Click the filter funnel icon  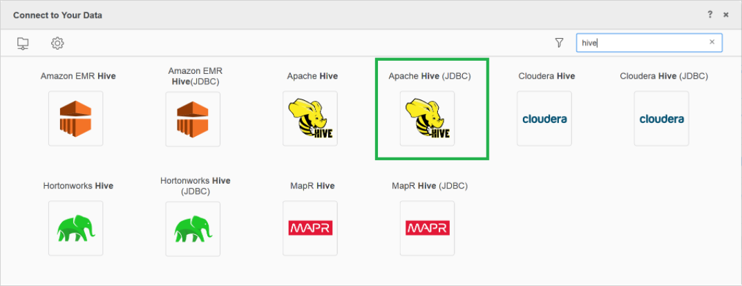pos(559,43)
